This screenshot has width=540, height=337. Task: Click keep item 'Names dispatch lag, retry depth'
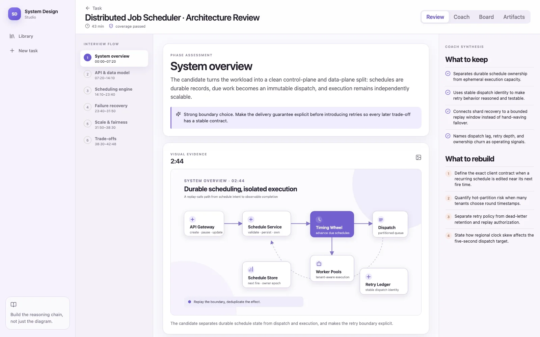pos(489,139)
